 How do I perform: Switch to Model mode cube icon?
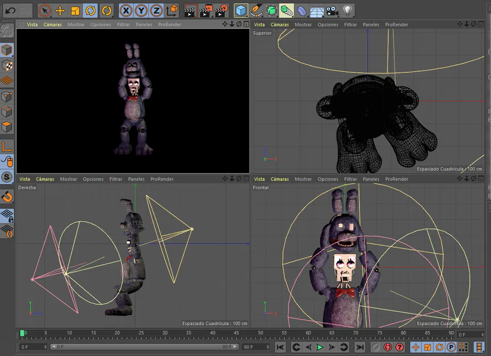click(x=7, y=50)
